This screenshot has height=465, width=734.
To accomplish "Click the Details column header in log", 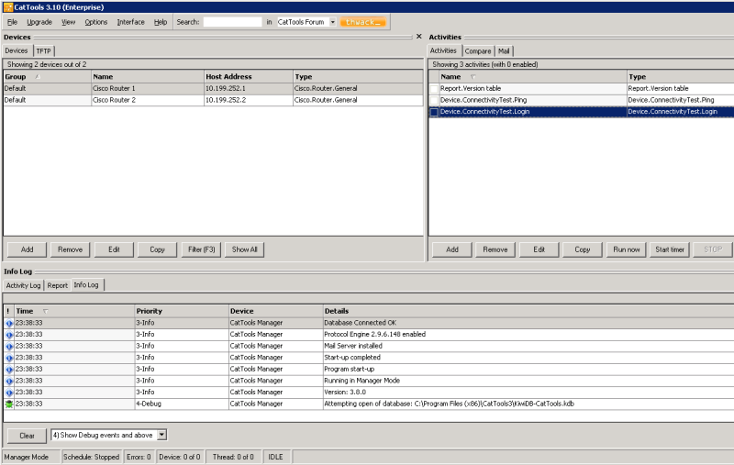I will click(528, 311).
